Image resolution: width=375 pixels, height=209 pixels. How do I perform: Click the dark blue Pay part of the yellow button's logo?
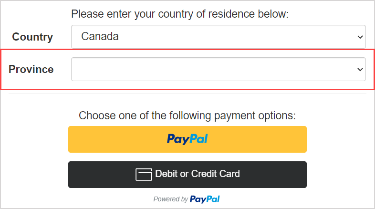(x=177, y=139)
